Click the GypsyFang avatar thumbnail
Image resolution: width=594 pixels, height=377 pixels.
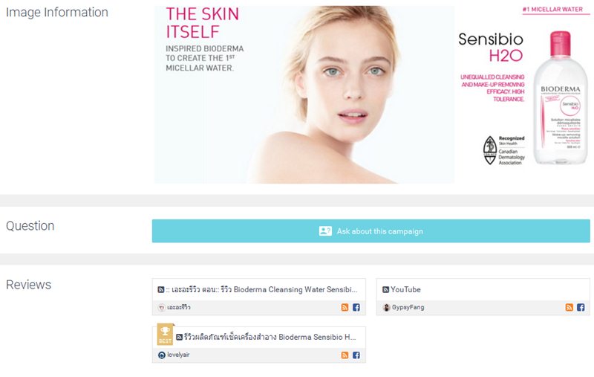coord(386,308)
